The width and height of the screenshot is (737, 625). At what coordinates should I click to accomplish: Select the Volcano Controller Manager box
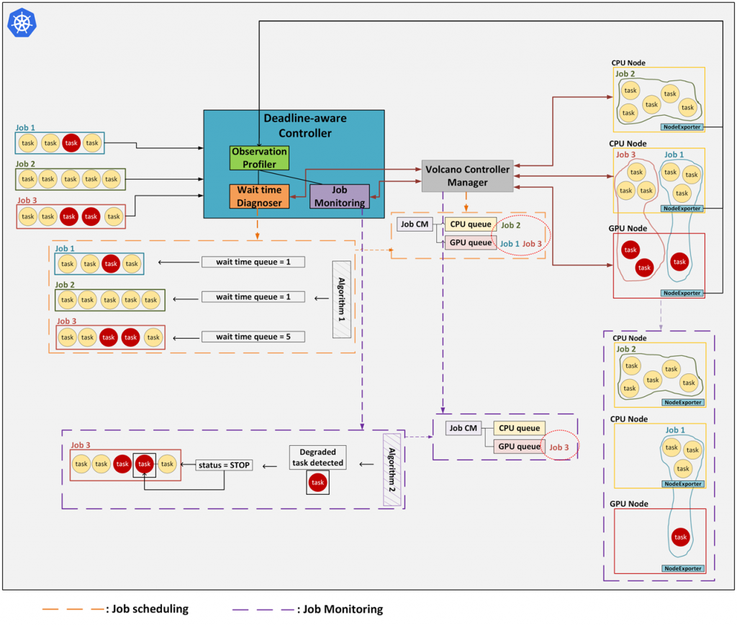tap(467, 175)
